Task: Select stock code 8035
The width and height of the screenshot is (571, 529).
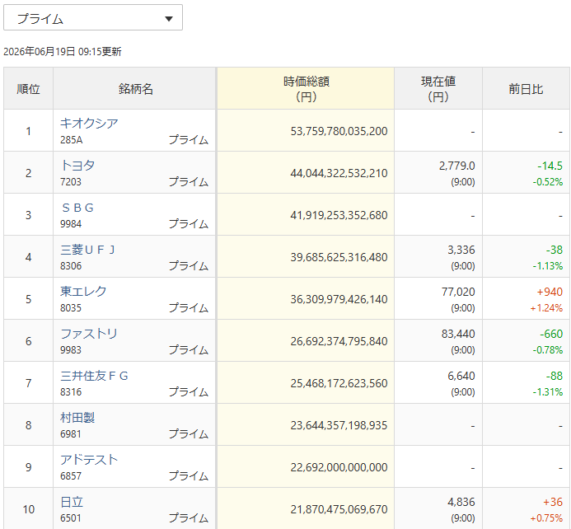Action: tap(71, 308)
